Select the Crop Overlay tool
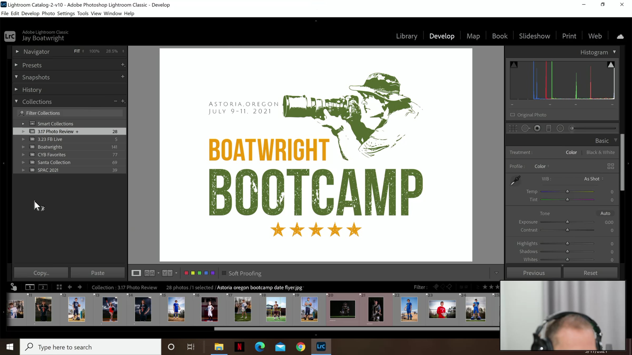The height and width of the screenshot is (355, 632). coord(513,128)
